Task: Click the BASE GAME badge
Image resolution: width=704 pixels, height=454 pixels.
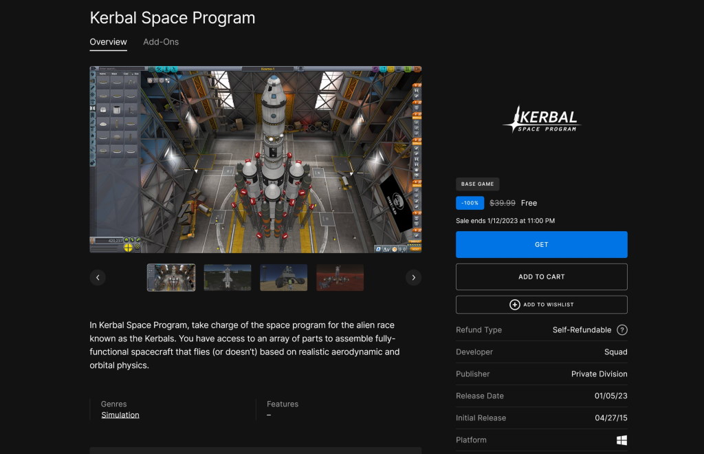Action: pos(478,184)
